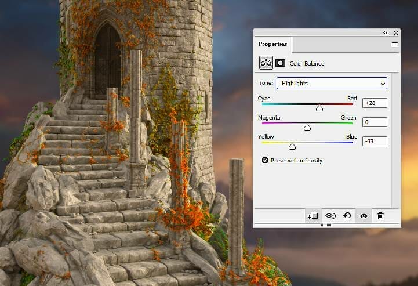Screen dimensions: 418x286
Task: Click the Yellow-Blue value field -33
Action: pyautogui.click(x=375, y=141)
